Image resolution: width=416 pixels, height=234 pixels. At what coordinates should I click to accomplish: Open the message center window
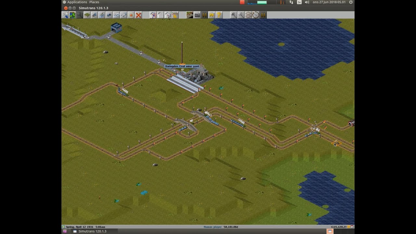(168, 15)
